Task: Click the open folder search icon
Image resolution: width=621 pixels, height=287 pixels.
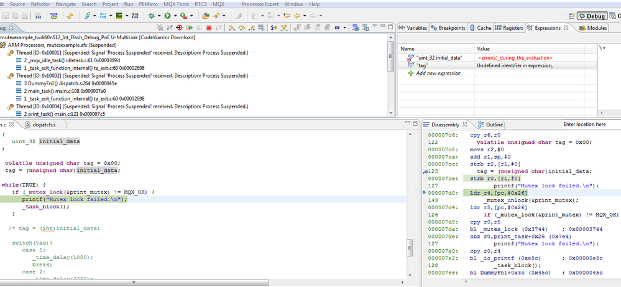Action: pyautogui.click(x=206, y=16)
